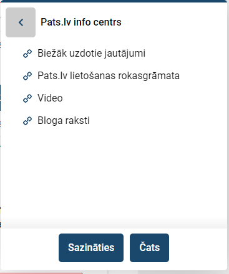Collapse info centre with the left chevron
Screen dimensions: 229x274
21,22
